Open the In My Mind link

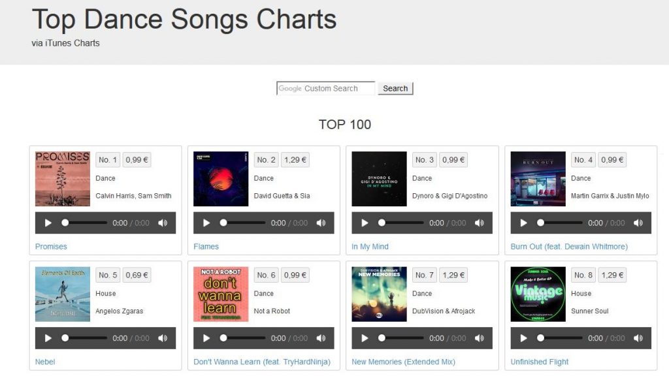click(370, 246)
